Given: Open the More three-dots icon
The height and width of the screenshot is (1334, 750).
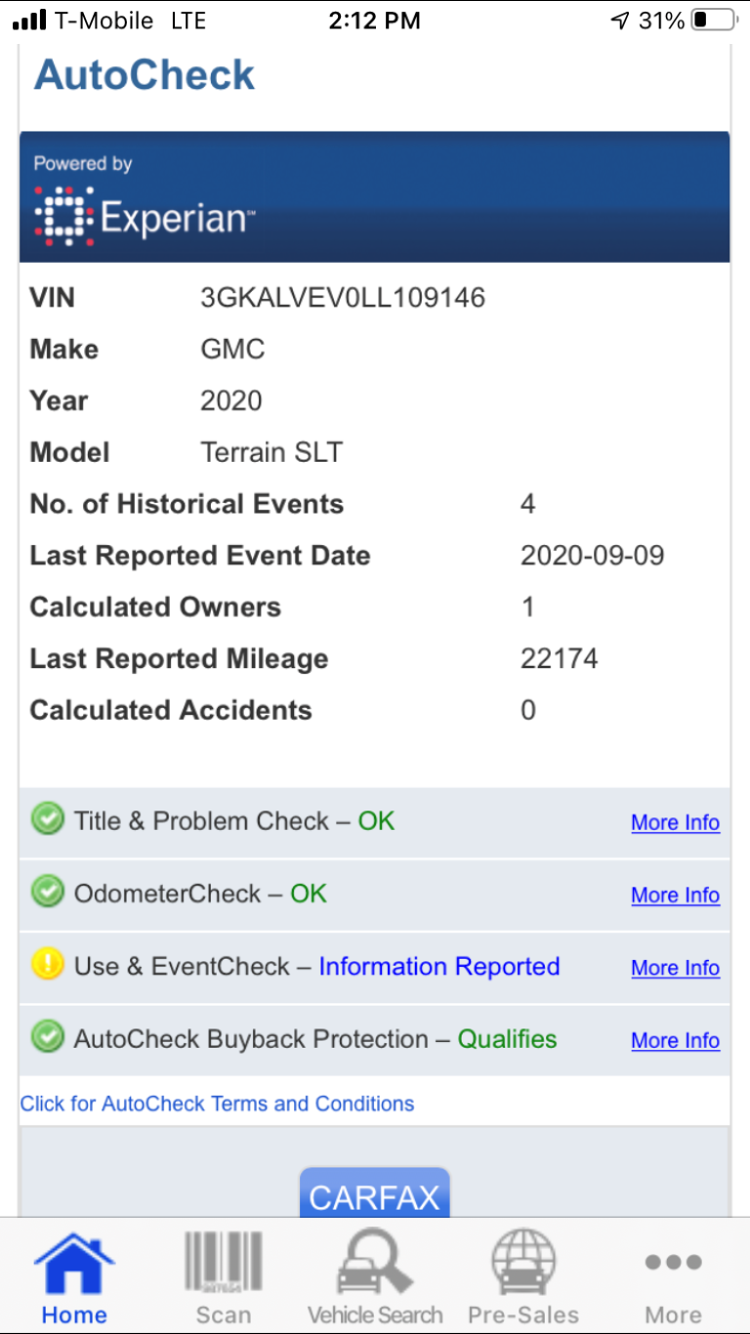Looking at the screenshot, I should coord(673,1263).
